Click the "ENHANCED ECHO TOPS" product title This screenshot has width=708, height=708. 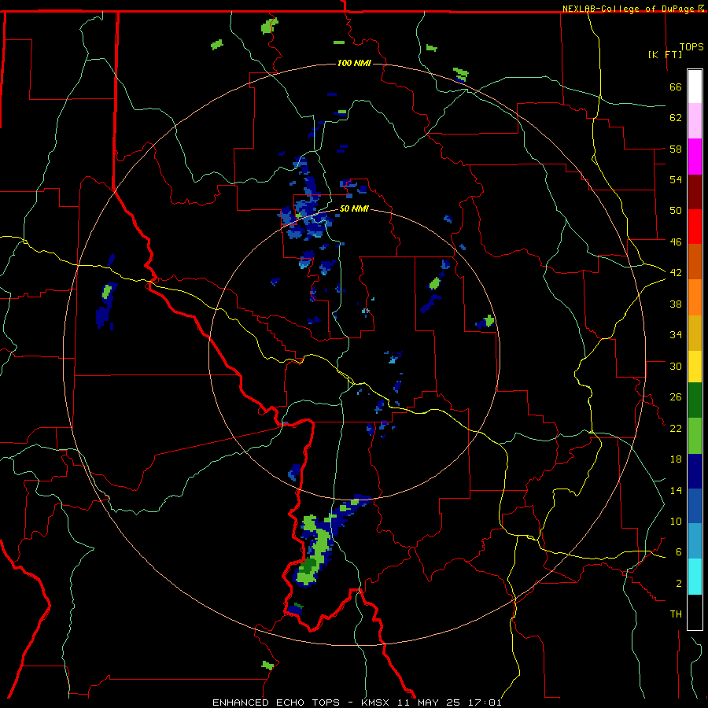pyautogui.click(x=276, y=702)
